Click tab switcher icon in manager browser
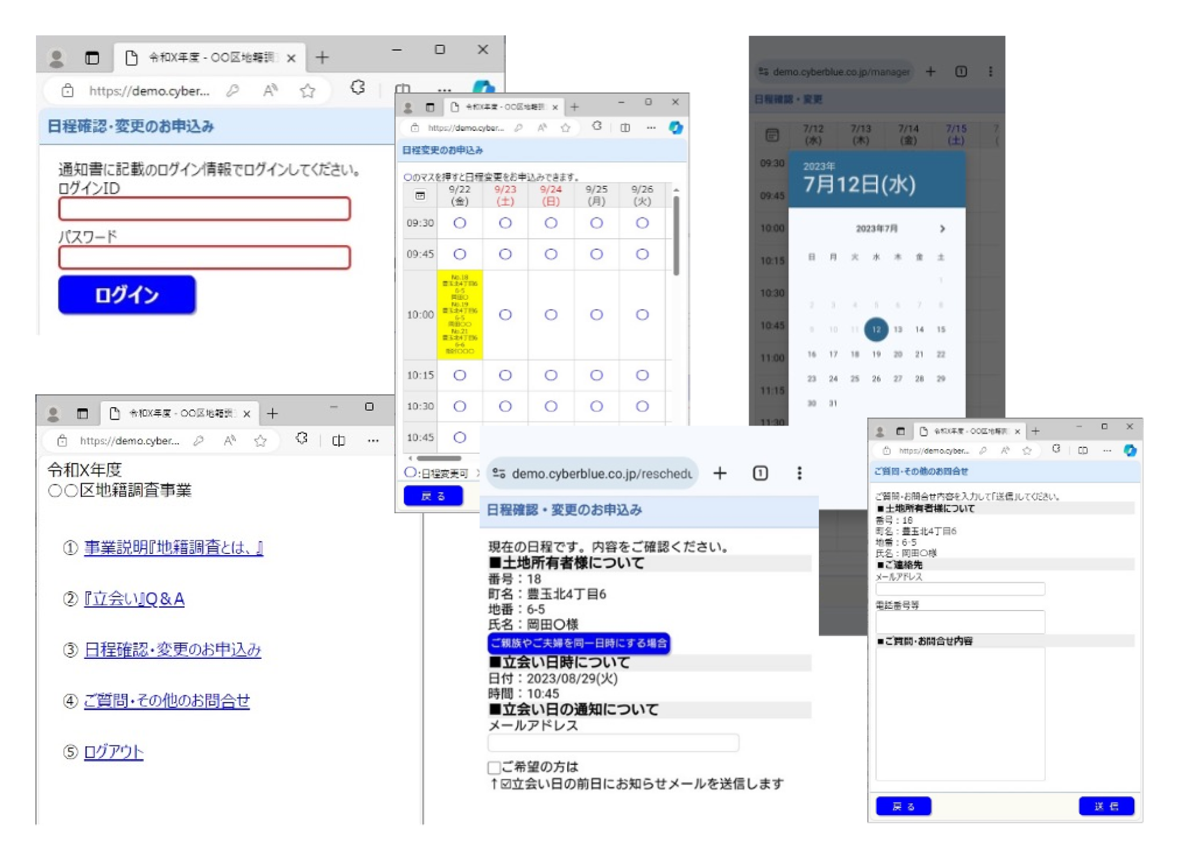Image resolution: width=1179 pixels, height=861 pixels. 961,71
